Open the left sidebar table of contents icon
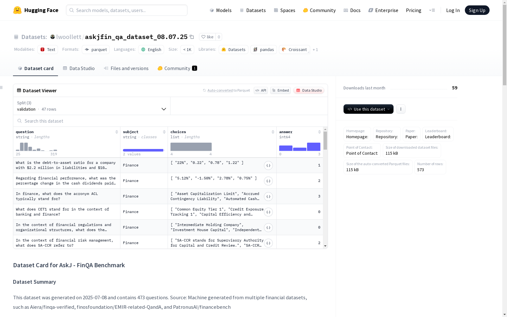 point(2,87)
